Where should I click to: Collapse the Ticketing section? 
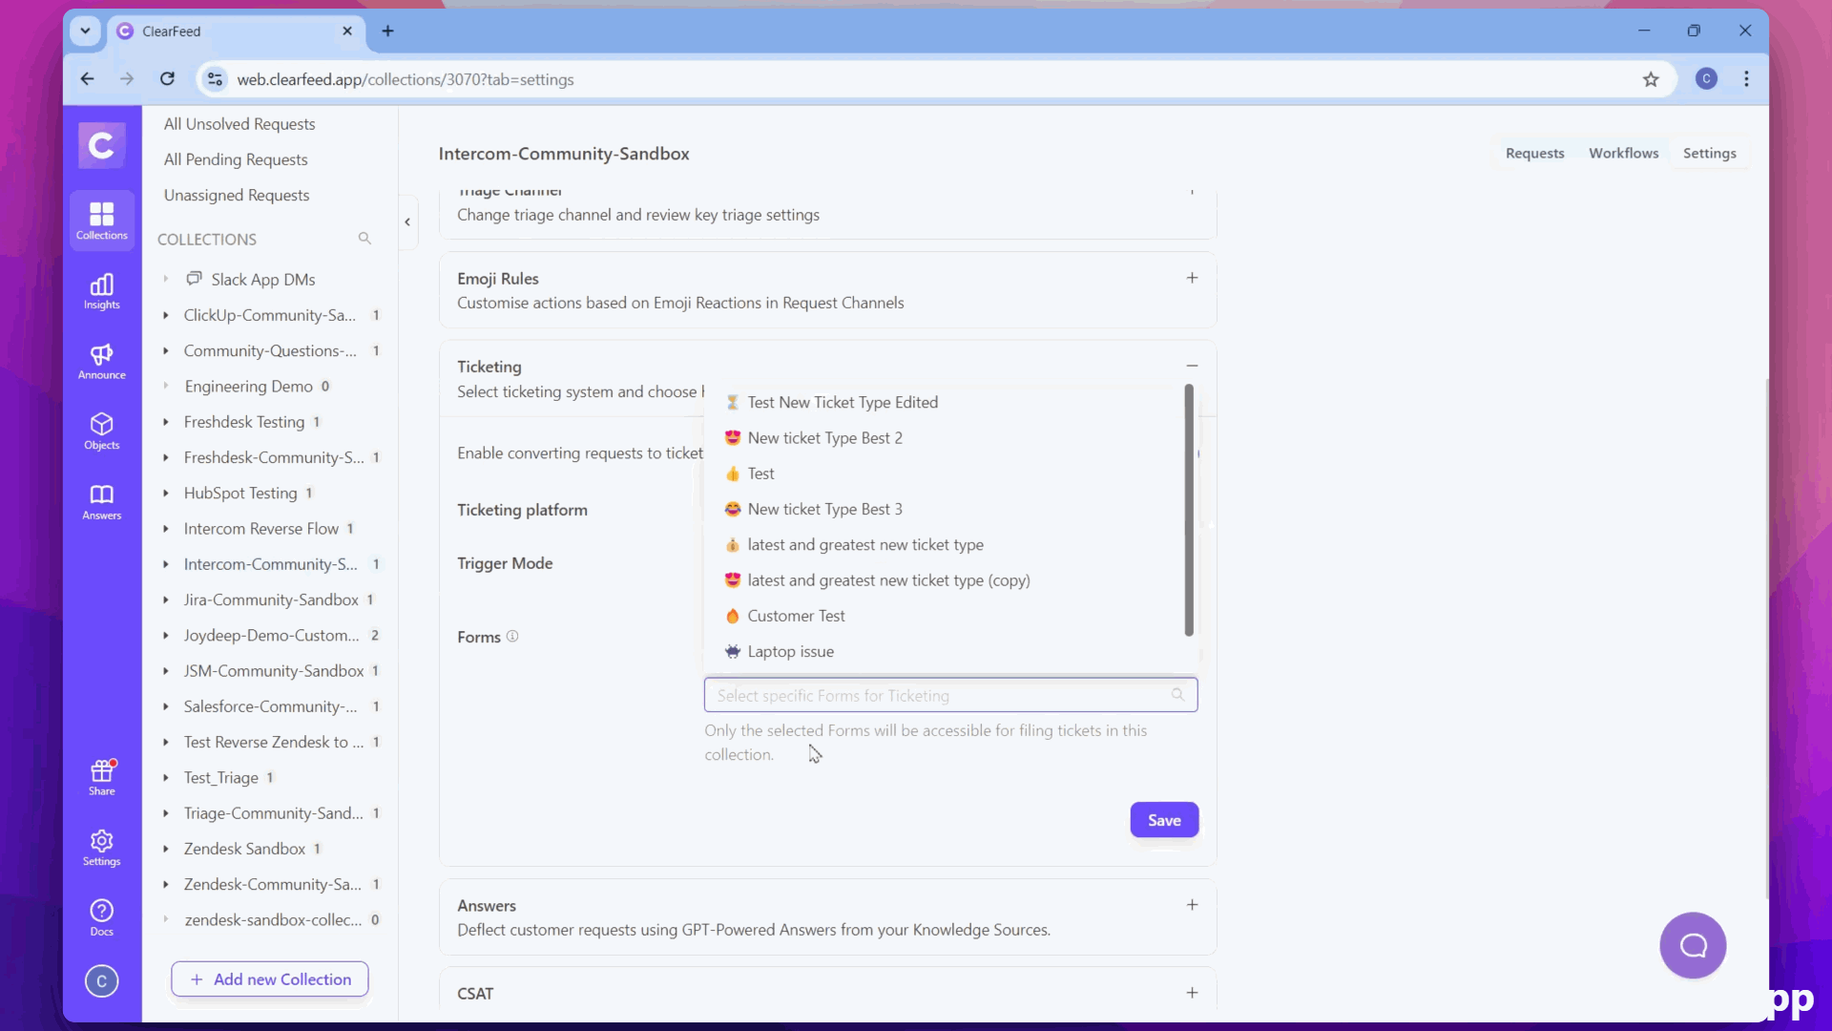[x=1192, y=366]
